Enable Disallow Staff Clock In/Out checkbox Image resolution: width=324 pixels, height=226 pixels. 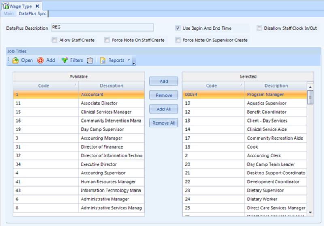point(260,28)
